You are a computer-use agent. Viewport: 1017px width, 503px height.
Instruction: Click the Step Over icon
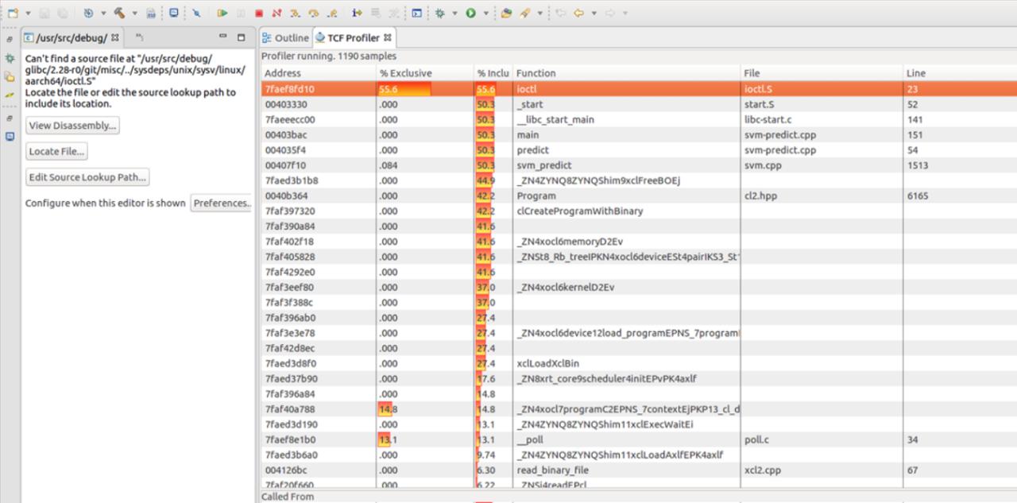tap(314, 14)
